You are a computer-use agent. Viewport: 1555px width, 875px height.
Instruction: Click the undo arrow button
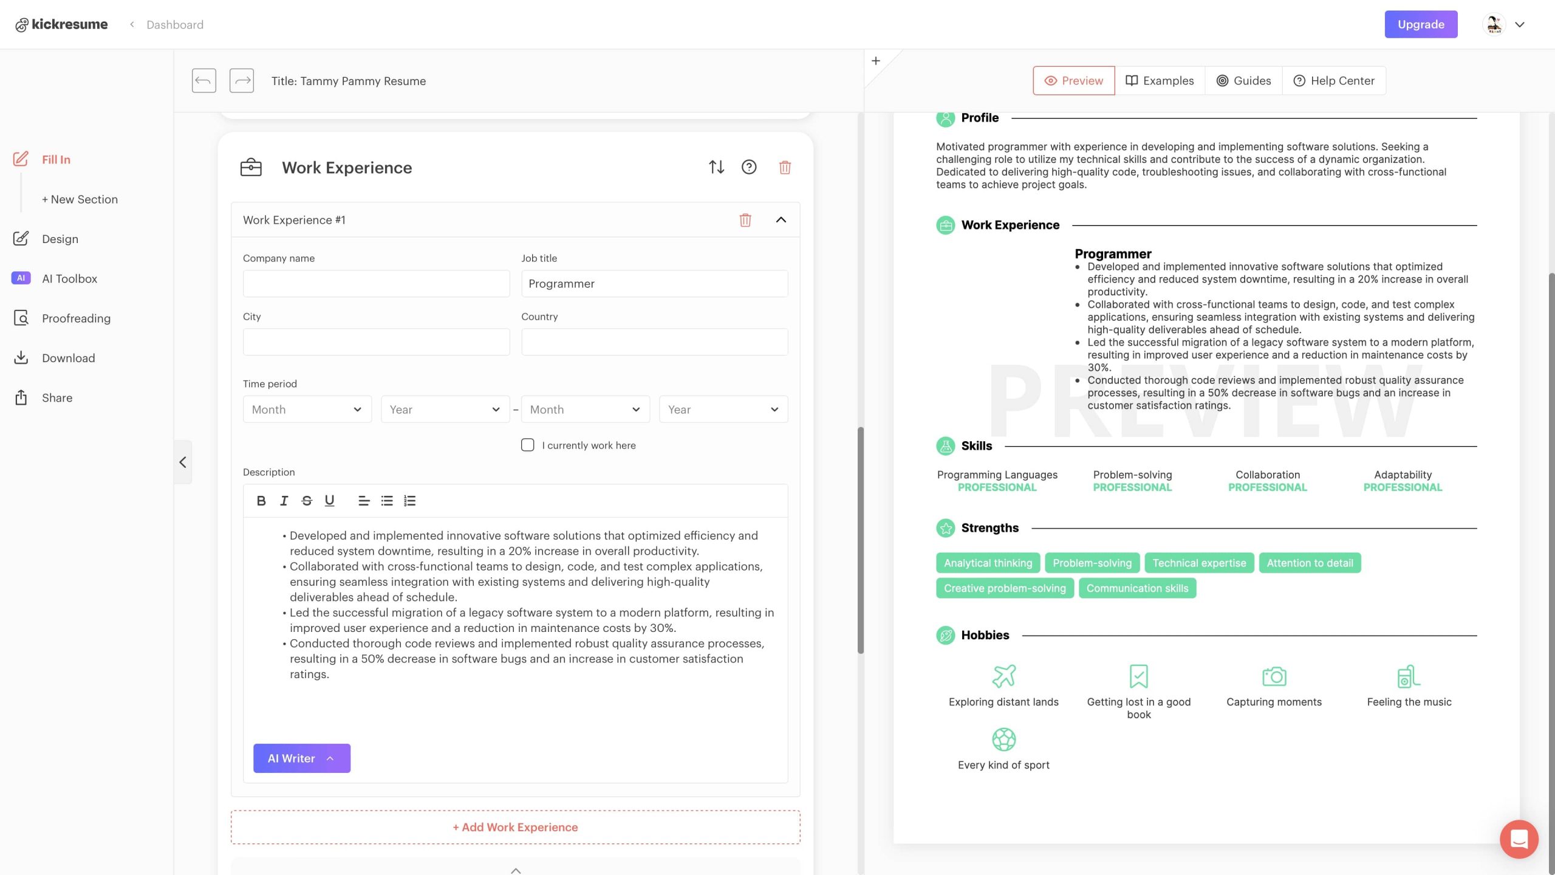pyautogui.click(x=203, y=81)
